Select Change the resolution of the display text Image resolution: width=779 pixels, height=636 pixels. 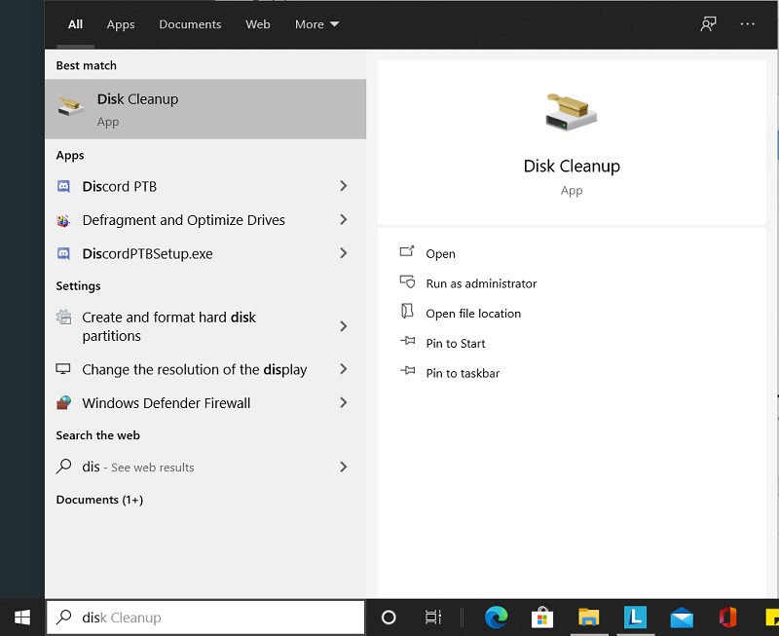[x=195, y=370]
